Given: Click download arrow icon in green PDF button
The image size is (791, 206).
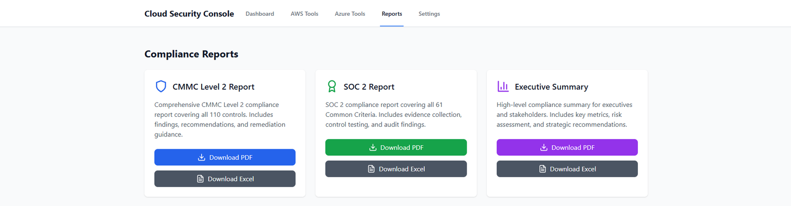Looking at the screenshot, I should pyautogui.click(x=373, y=147).
